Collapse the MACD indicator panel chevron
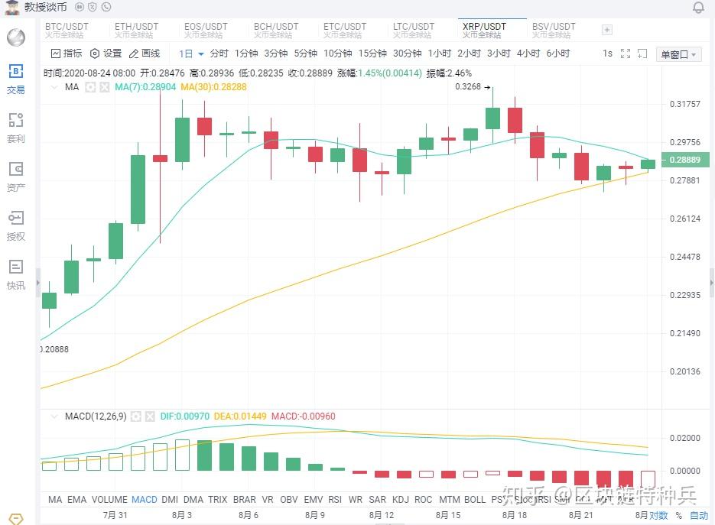Viewport: 715px width, 525px height. 54,416
